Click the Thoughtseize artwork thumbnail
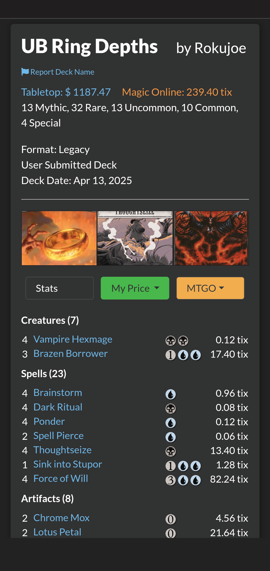Image resolution: width=270 pixels, height=571 pixels. pyautogui.click(x=135, y=238)
